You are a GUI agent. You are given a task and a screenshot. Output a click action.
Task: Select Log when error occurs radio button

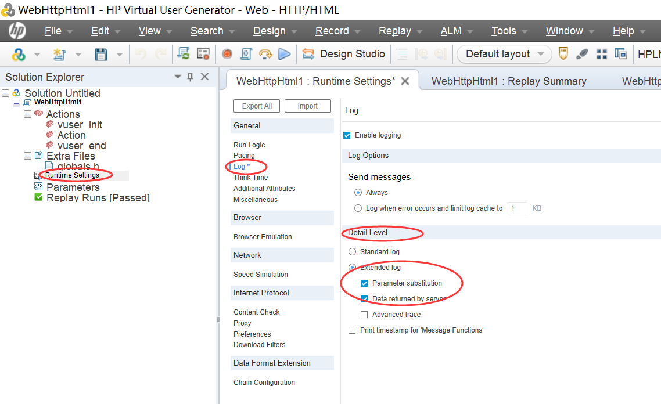pos(358,208)
